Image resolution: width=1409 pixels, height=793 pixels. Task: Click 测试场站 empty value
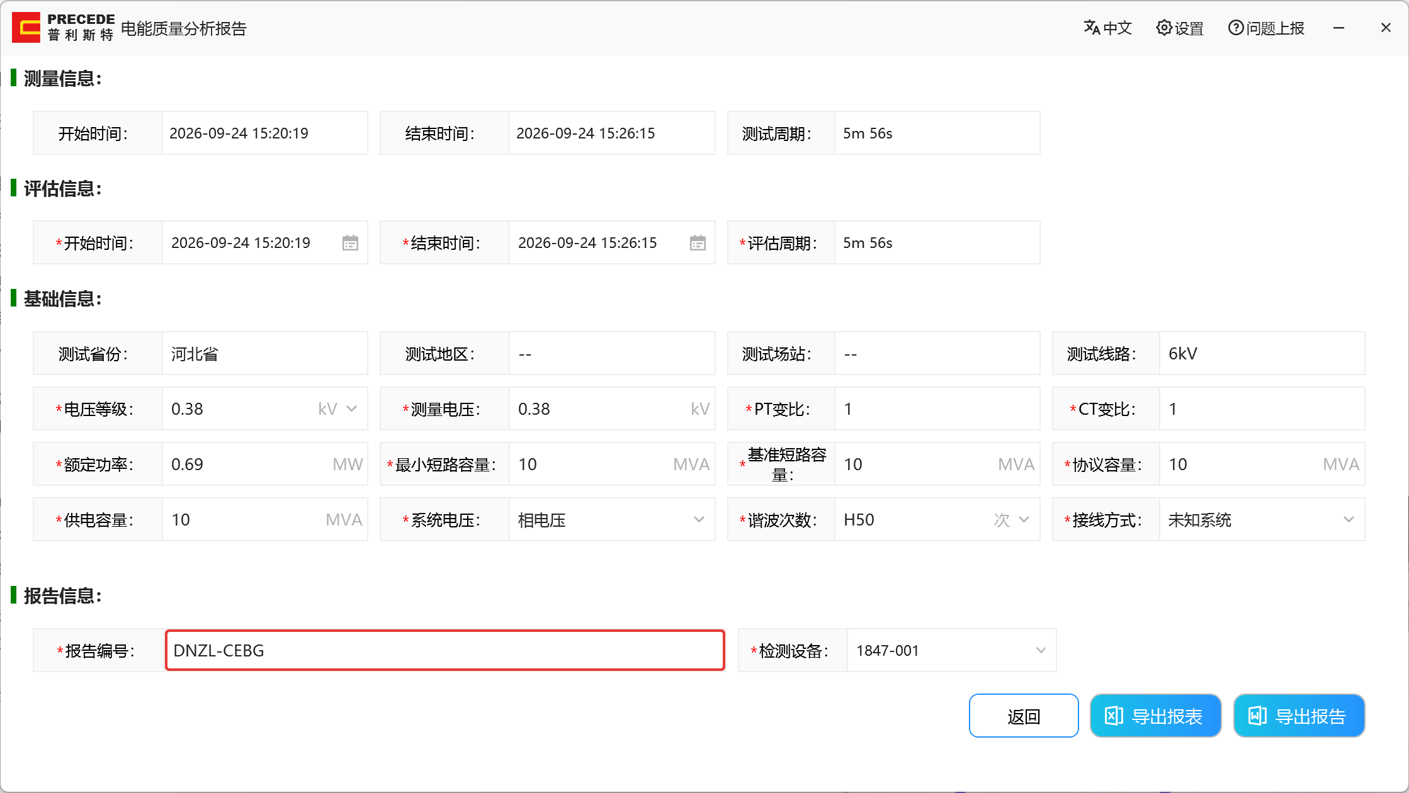[937, 354]
